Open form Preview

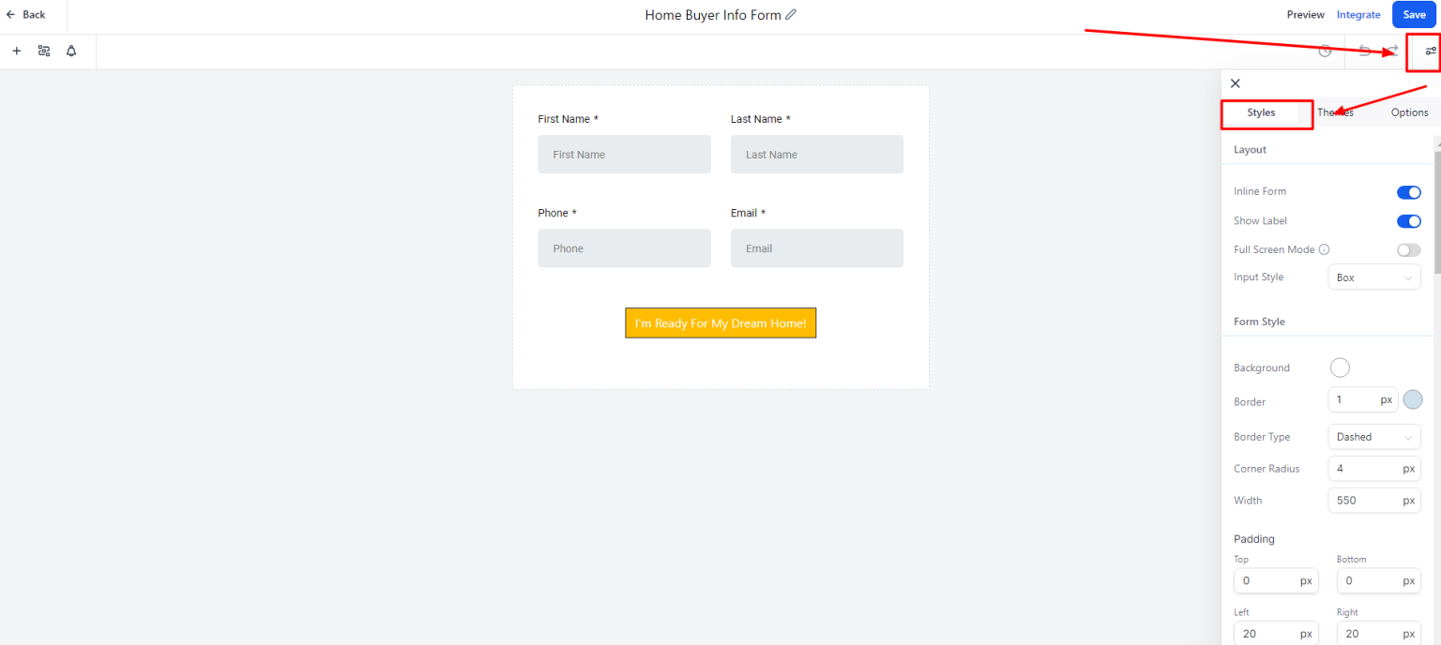pyautogui.click(x=1305, y=14)
